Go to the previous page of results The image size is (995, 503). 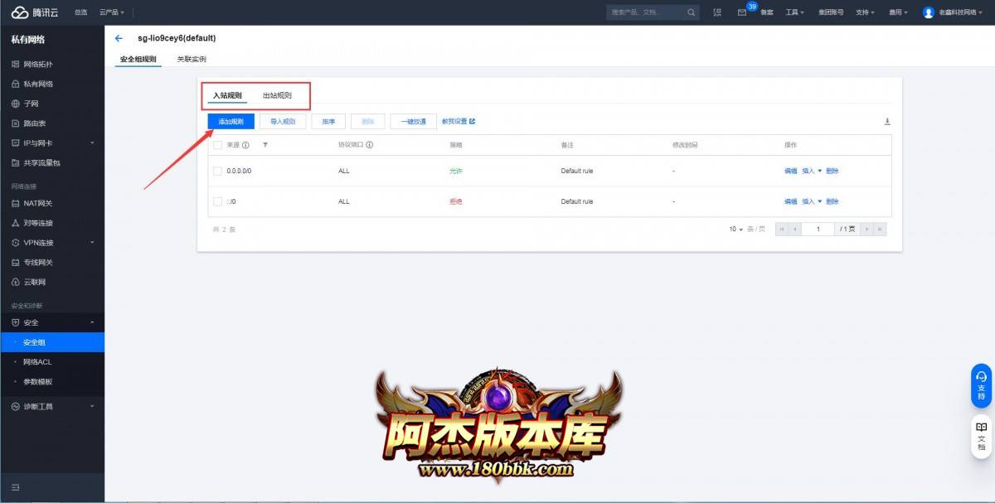pyautogui.click(x=796, y=229)
